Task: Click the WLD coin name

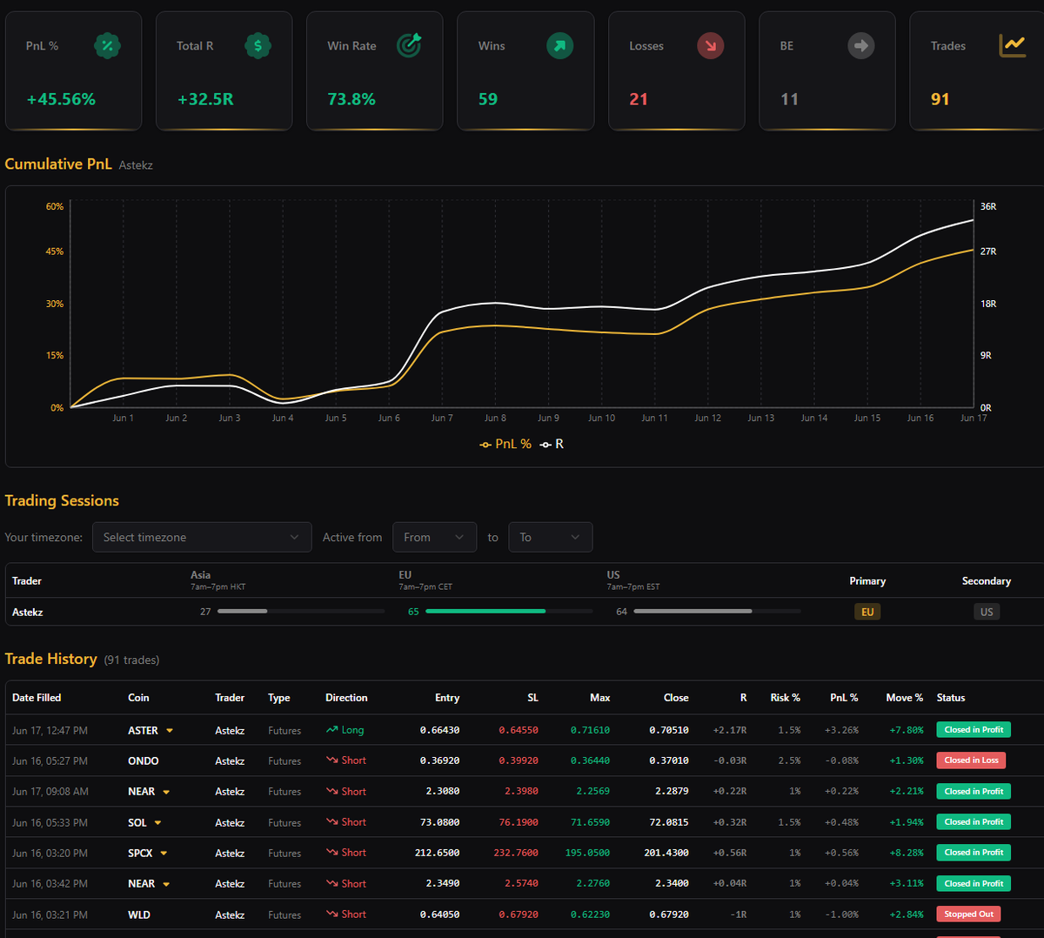Action: click(x=139, y=915)
